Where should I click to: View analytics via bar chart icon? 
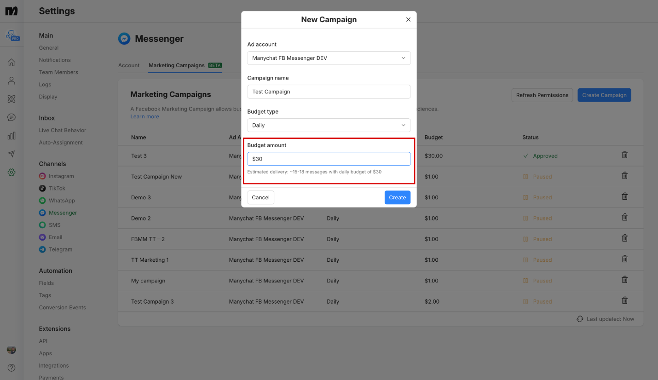tap(12, 136)
